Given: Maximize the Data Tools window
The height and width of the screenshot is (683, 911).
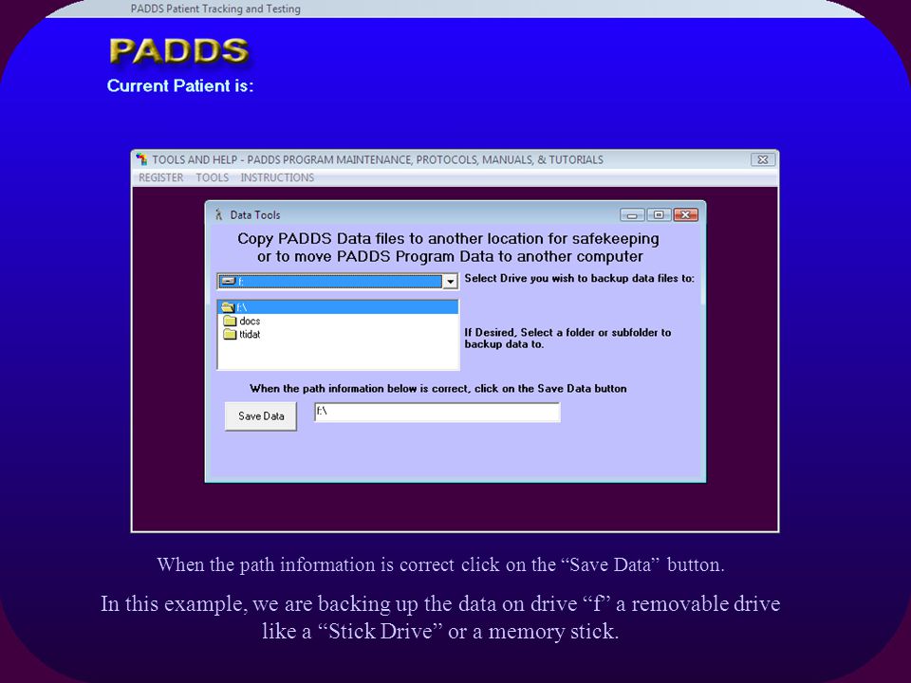Looking at the screenshot, I should 659,215.
